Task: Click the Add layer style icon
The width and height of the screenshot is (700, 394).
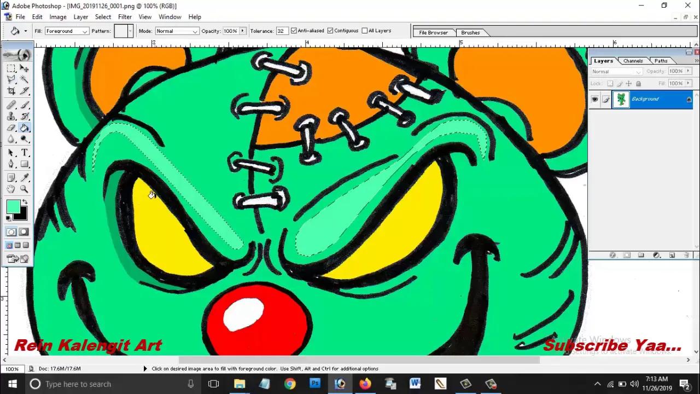Action: tap(612, 255)
